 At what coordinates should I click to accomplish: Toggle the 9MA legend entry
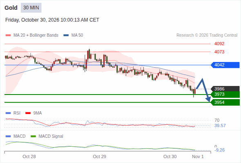33,113
